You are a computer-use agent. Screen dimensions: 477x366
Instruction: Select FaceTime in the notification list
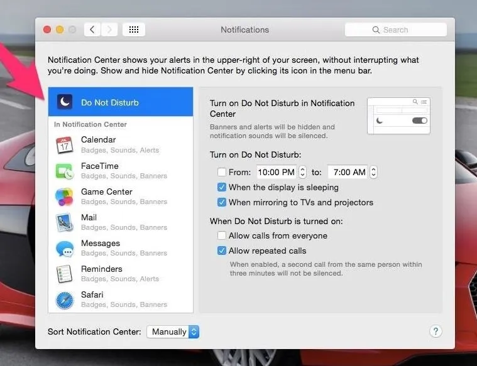pos(121,171)
